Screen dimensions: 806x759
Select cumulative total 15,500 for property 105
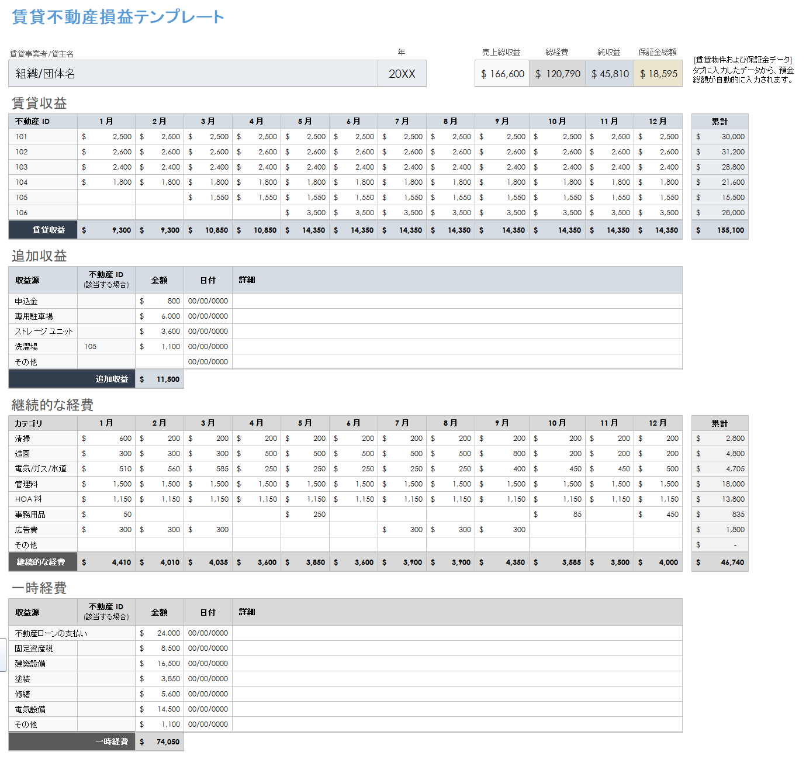[x=720, y=198]
